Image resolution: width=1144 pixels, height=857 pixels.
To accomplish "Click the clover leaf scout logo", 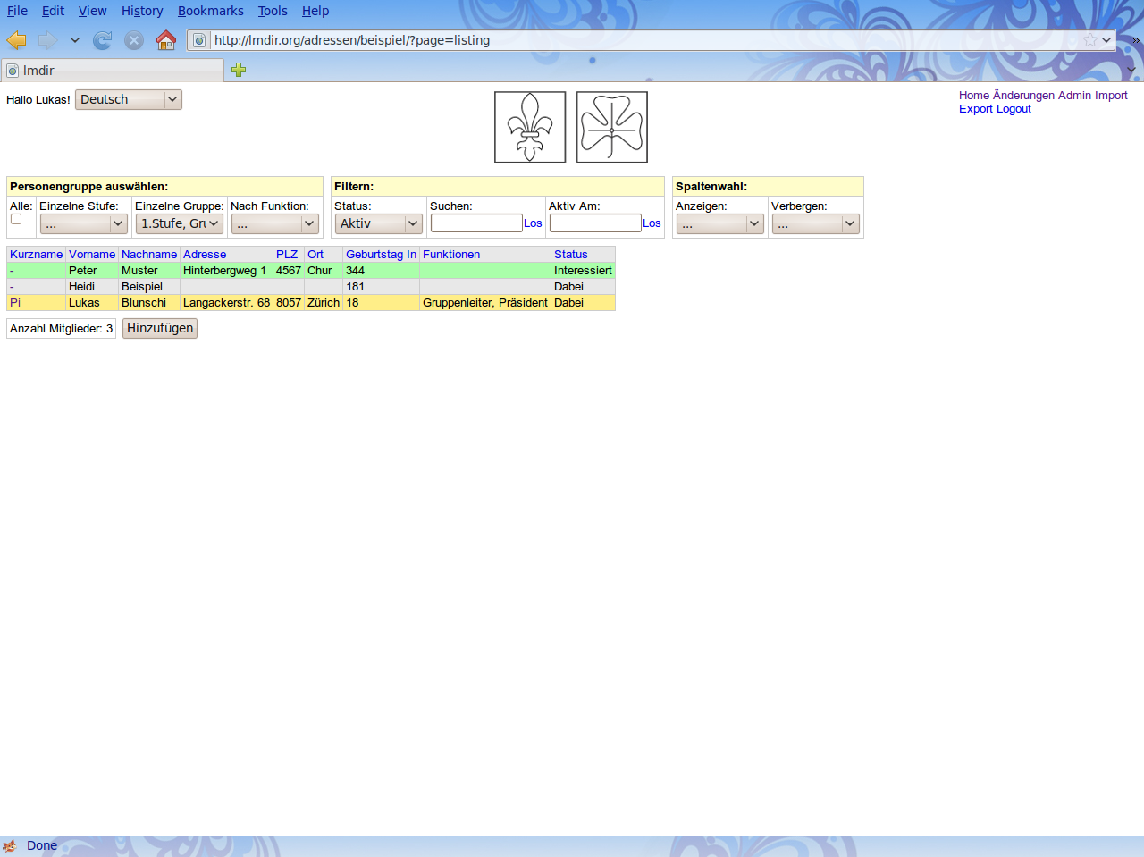I will click(612, 127).
